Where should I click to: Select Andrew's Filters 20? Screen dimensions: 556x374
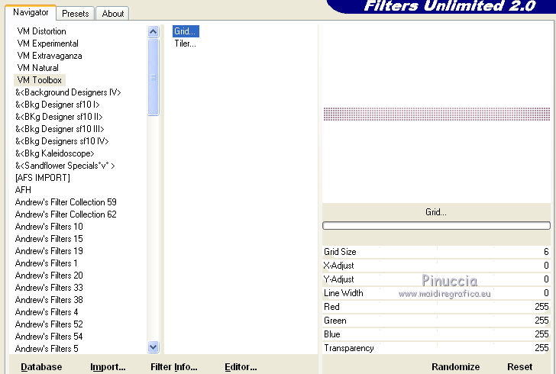(x=49, y=276)
